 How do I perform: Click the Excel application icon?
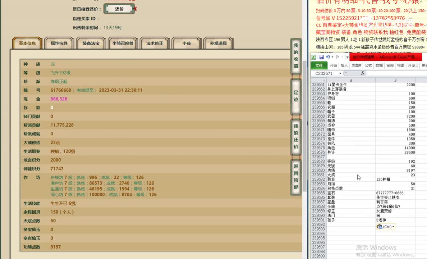pyautogui.click(x=313, y=57)
